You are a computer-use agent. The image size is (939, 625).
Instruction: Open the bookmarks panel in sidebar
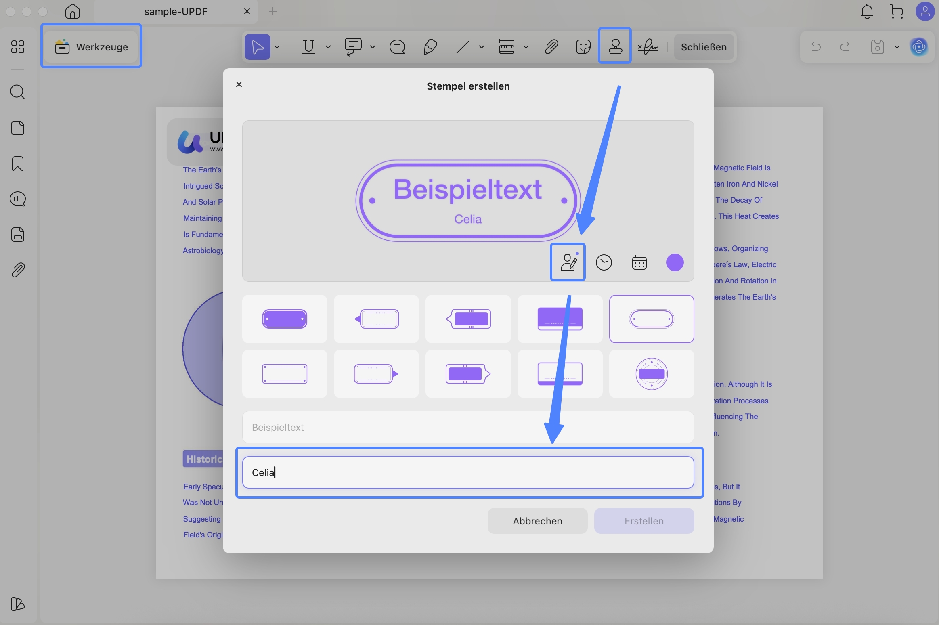click(17, 164)
